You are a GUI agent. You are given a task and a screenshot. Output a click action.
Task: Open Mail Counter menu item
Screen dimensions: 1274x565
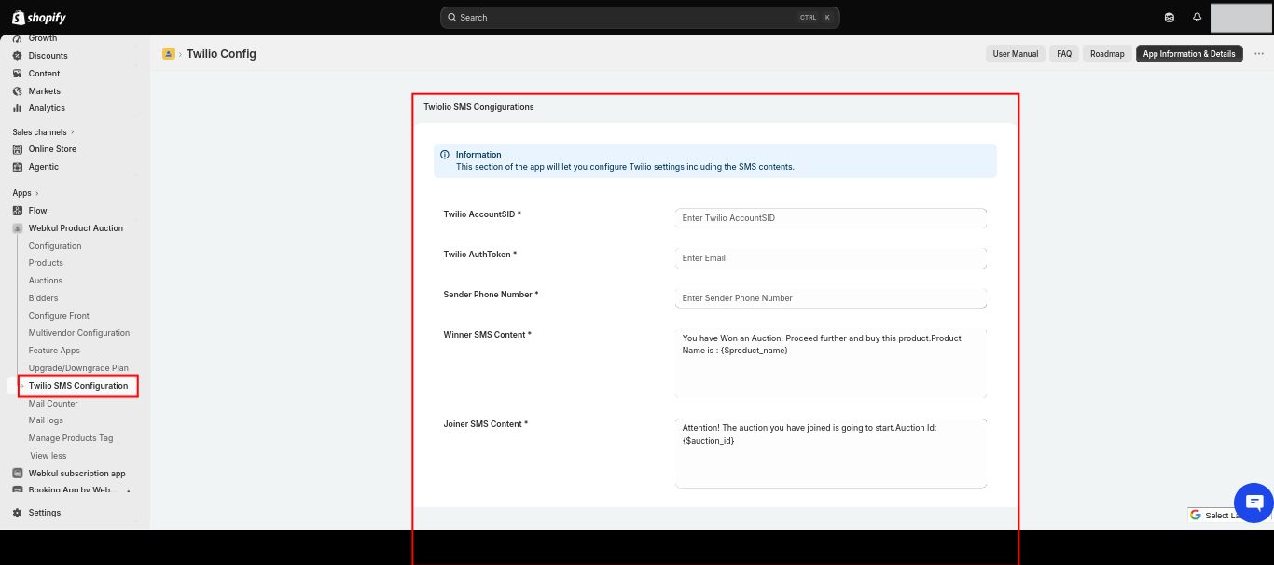53,404
